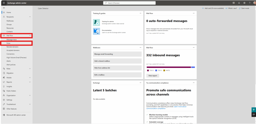This screenshot has height=124, width=256.
Task: Open the Cloud Shell console icon
Action: 234,3
